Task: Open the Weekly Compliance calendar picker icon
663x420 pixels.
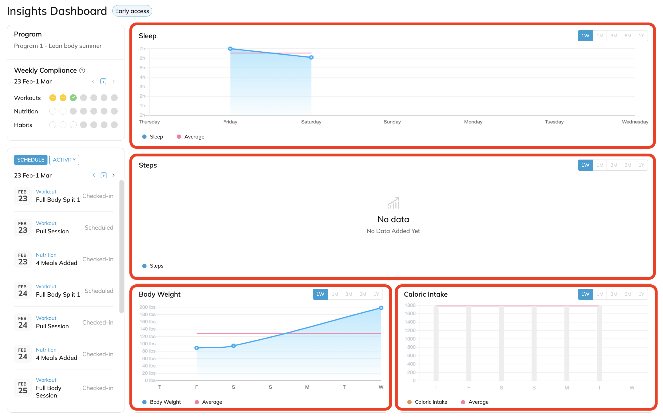Action: (x=103, y=81)
